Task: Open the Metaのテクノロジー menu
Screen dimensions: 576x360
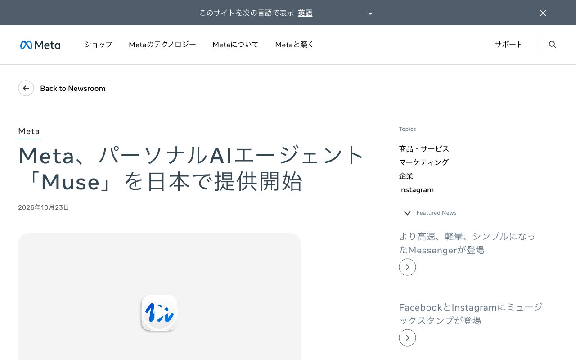Action: coord(162,45)
